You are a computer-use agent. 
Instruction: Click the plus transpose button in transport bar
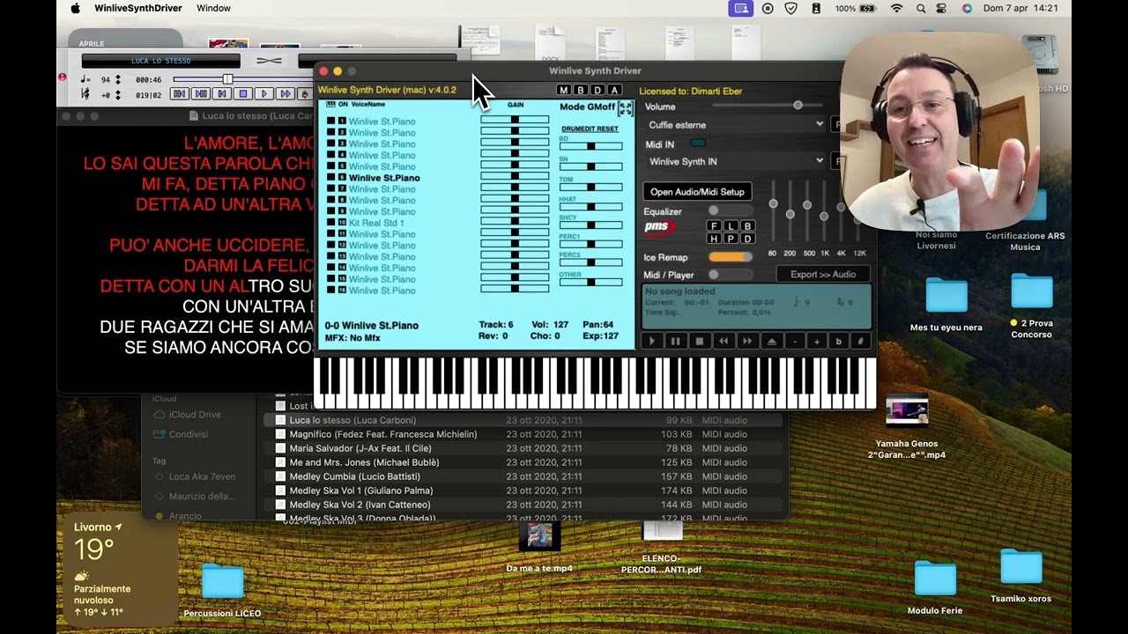pyautogui.click(x=816, y=341)
